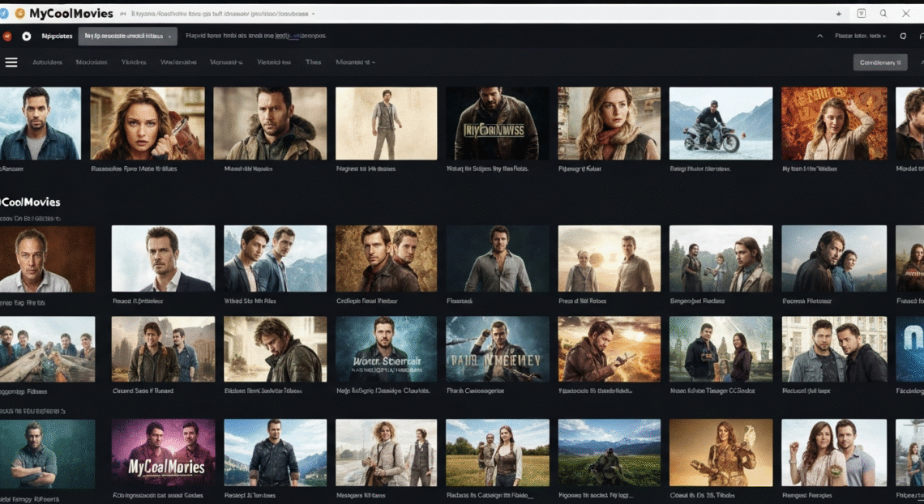This screenshot has height=504, width=924.
Task: Expand the "Placer loter" dropdown
Action: [860, 36]
